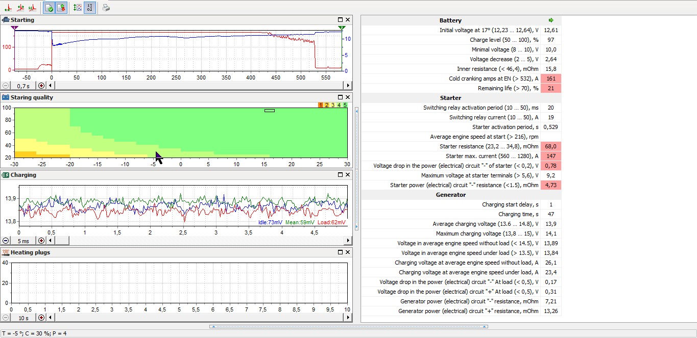Select Cold cranking amps value 161

point(551,79)
